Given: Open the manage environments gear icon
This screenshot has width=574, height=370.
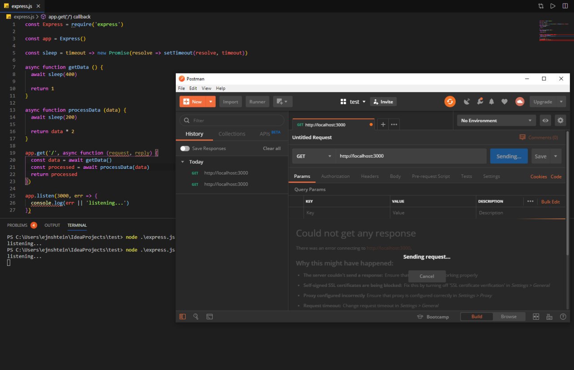Looking at the screenshot, I should tap(560, 120).
